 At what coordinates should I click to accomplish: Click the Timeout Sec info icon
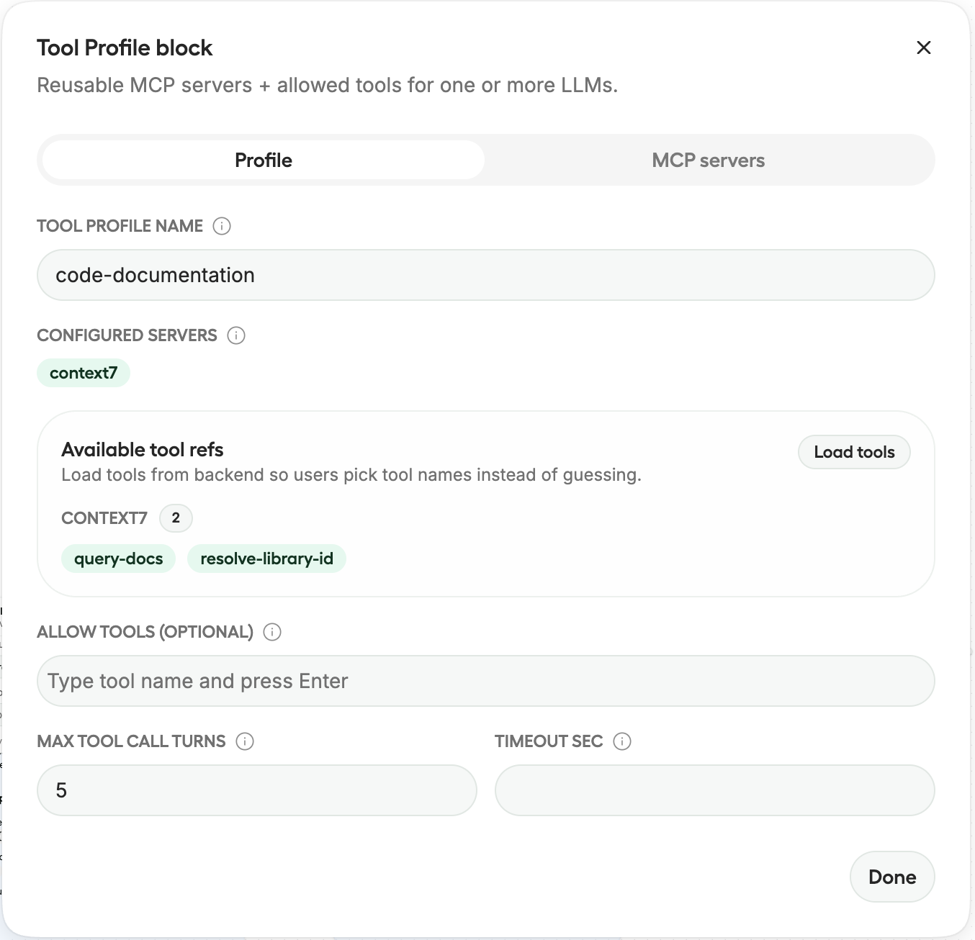(622, 741)
